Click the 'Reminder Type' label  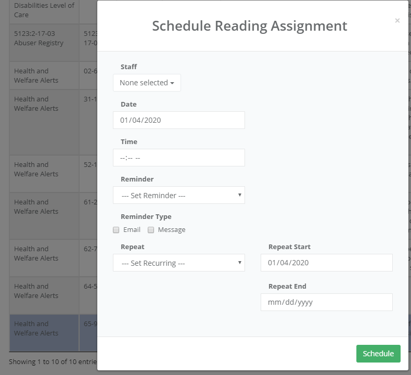click(x=146, y=216)
